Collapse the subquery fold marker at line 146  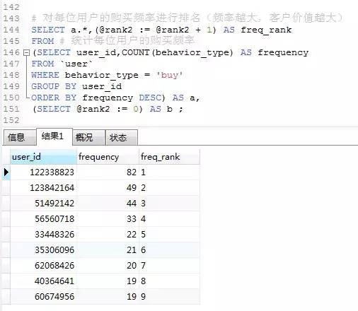click(x=27, y=53)
